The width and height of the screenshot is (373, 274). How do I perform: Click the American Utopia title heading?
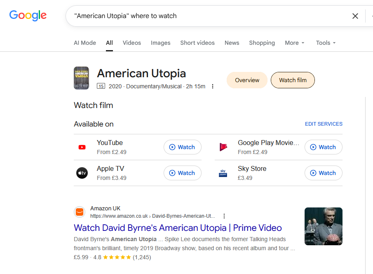tap(141, 73)
